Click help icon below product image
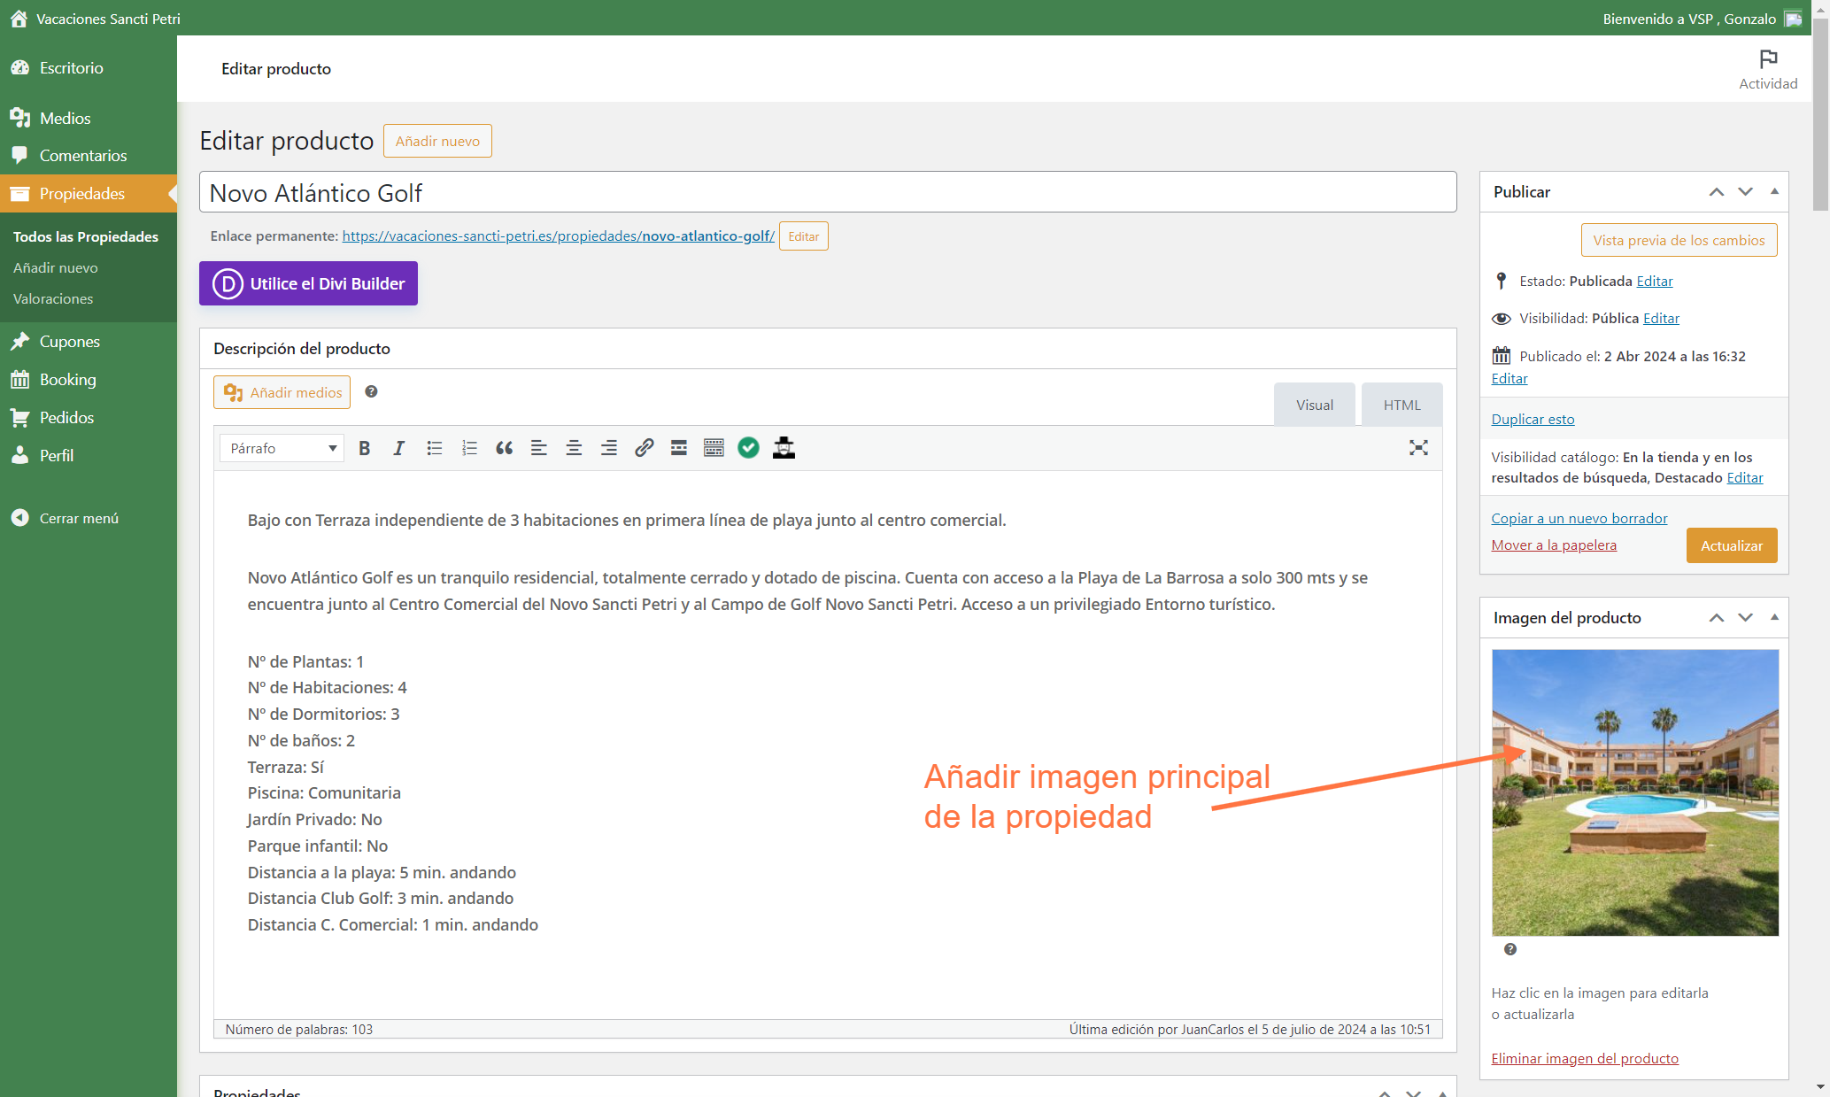The image size is (1830, 1097). 1510,949
